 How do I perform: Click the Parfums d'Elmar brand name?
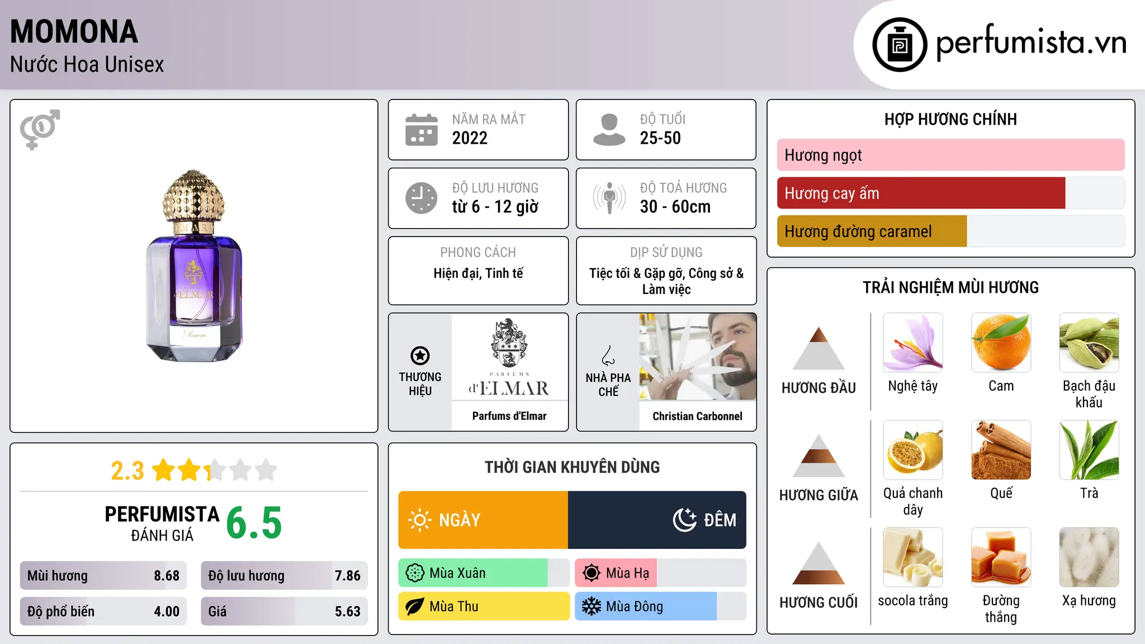[509, 416]
